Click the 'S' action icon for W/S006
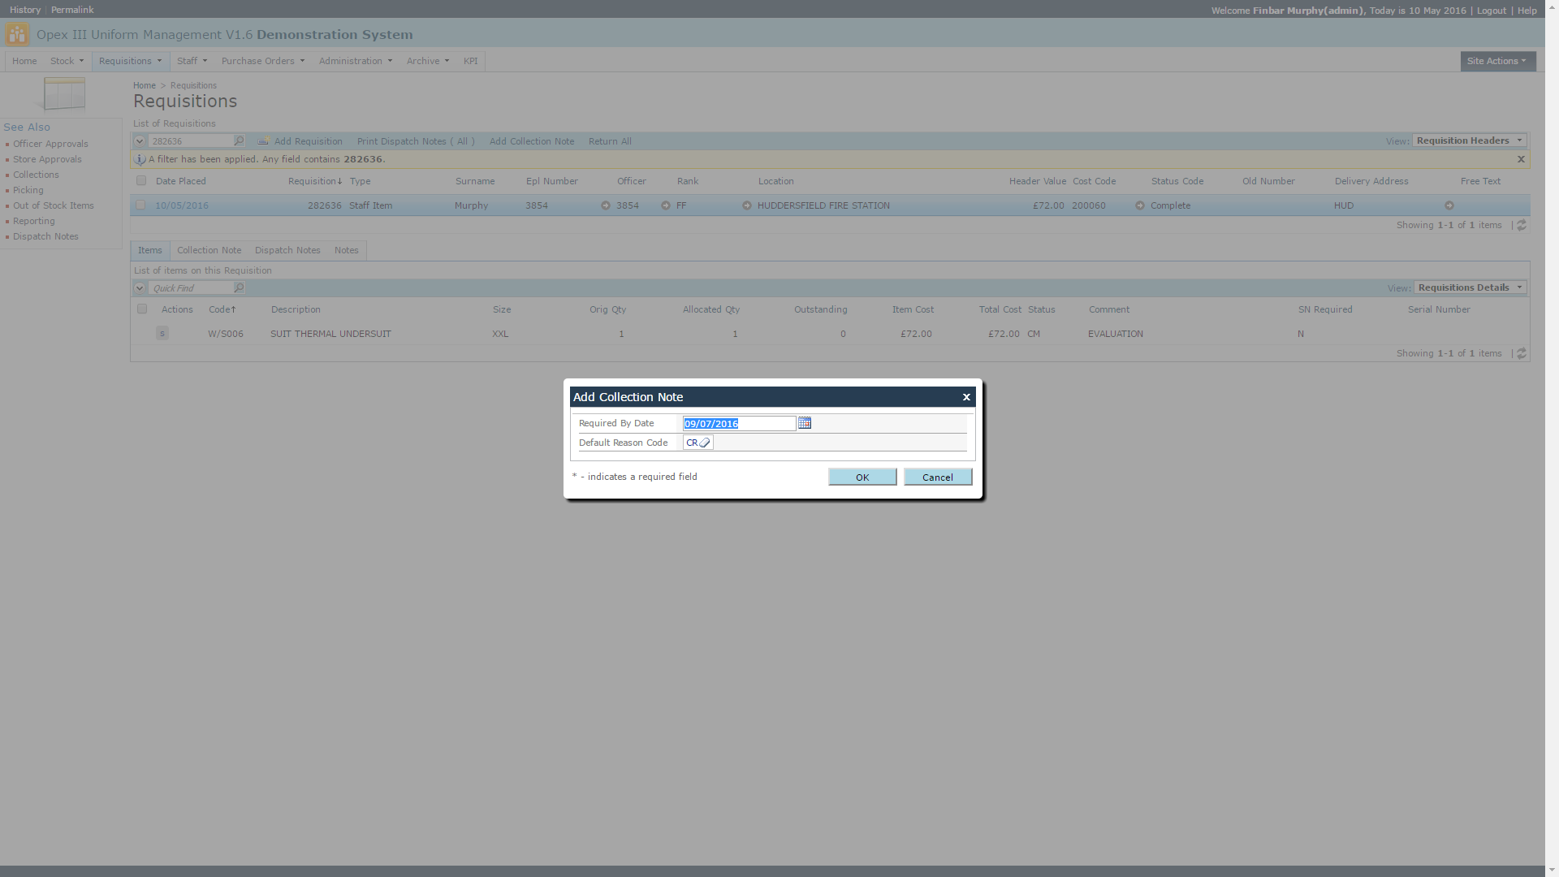The width and height of the screenshot is (1559, 877). click(162, 334)
